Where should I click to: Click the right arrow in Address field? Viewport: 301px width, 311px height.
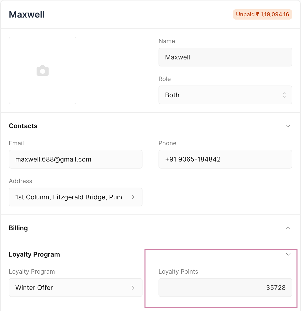tap(133, 197)
